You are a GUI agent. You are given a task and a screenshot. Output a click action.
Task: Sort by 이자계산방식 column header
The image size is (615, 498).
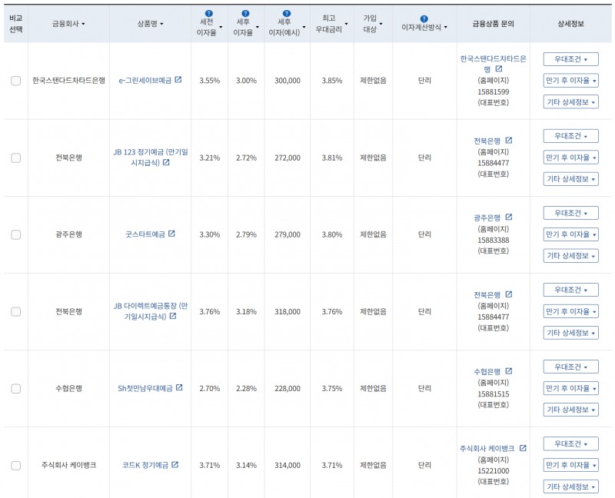[x=424, y=28]
